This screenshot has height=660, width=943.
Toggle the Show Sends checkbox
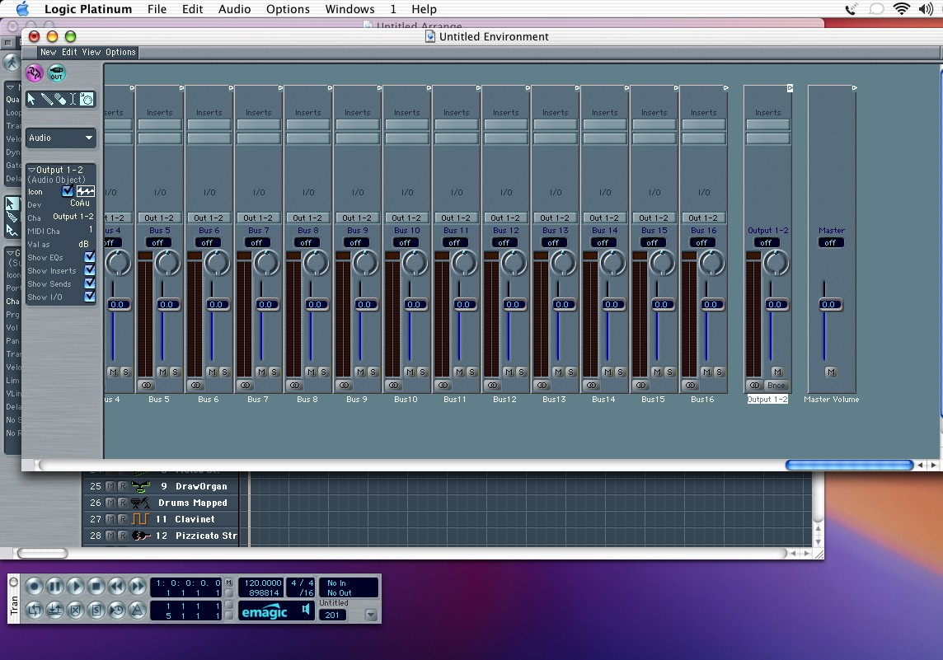(90, 284)
